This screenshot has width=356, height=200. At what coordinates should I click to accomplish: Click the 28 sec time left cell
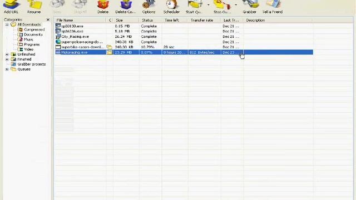[x=169, y=47]
